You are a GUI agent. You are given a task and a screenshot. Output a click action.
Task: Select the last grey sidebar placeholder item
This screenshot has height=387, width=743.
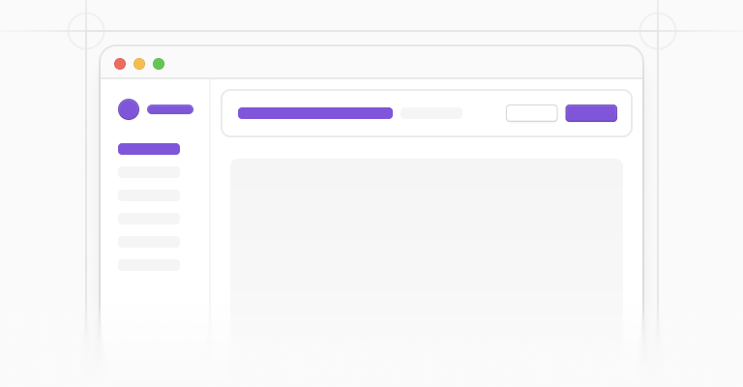click(x=149, y=265)
